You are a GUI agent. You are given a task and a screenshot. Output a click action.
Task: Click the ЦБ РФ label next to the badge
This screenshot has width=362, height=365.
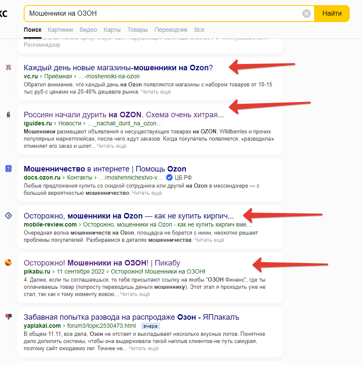click(x=183, y=177)
